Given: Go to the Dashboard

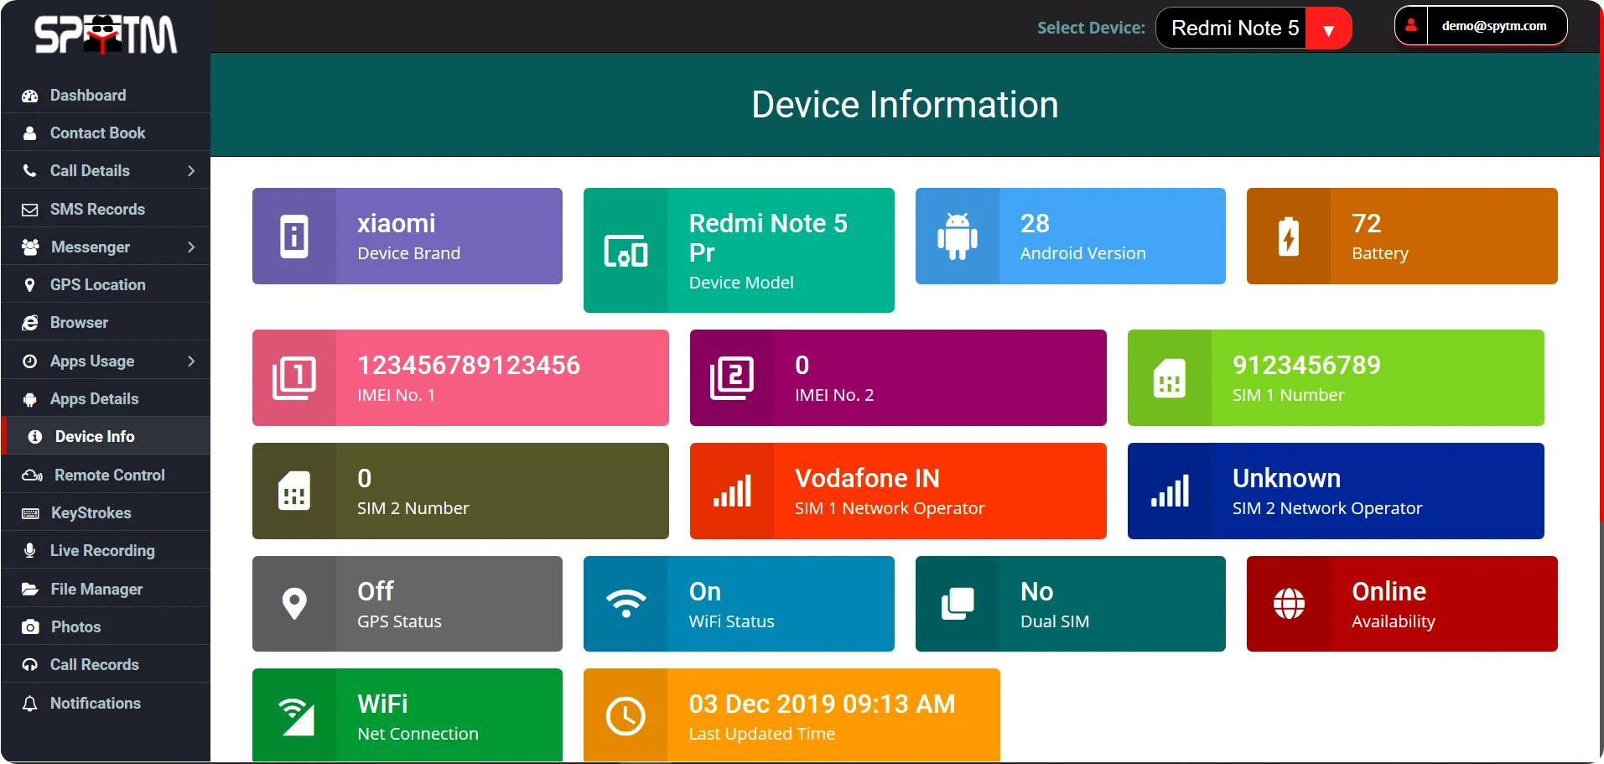Looking at the screenshot, I should (88, 95).
